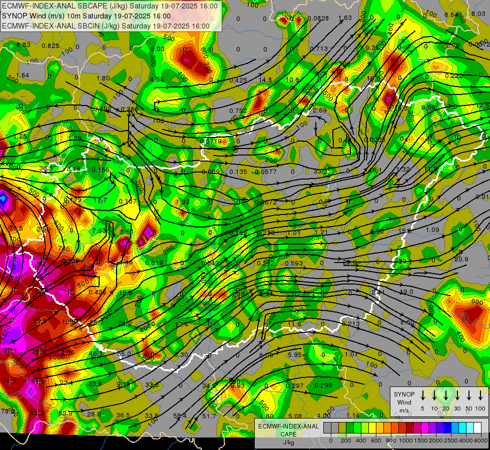The height and width of the screenshot is (450, 490).
Task: Click the map value 10.6
Action: pyautogui.click(x=292, y=79)
